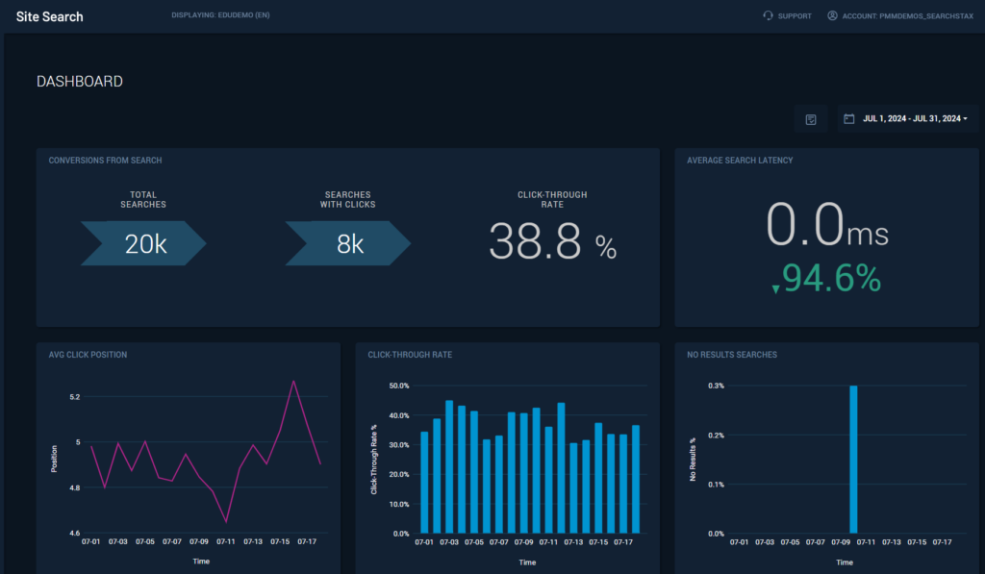This screenshot has width=985, height=574.
Task: Click the Site Search title
Action: 50,17
